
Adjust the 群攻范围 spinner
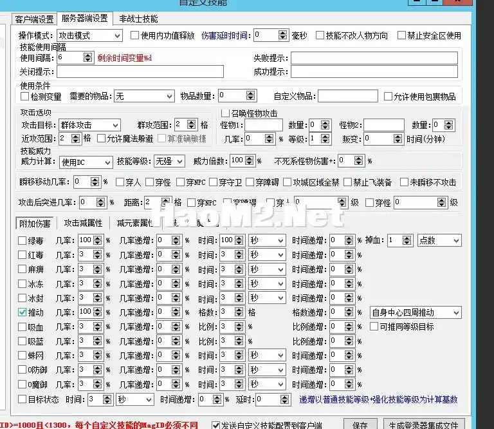[191, 124]
